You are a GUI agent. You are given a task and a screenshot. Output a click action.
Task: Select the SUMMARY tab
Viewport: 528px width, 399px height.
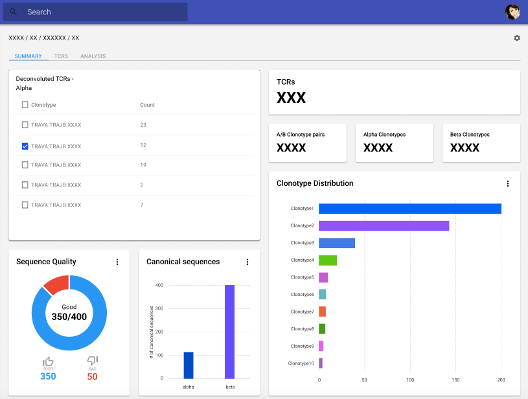coord(29,56)
